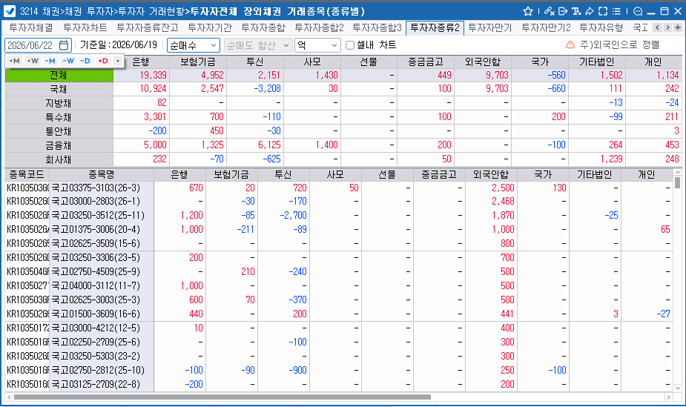The width and height of the screenshot is (686, 407).
Task: Click the red +D day-forward button
Action: coord(103,61)
